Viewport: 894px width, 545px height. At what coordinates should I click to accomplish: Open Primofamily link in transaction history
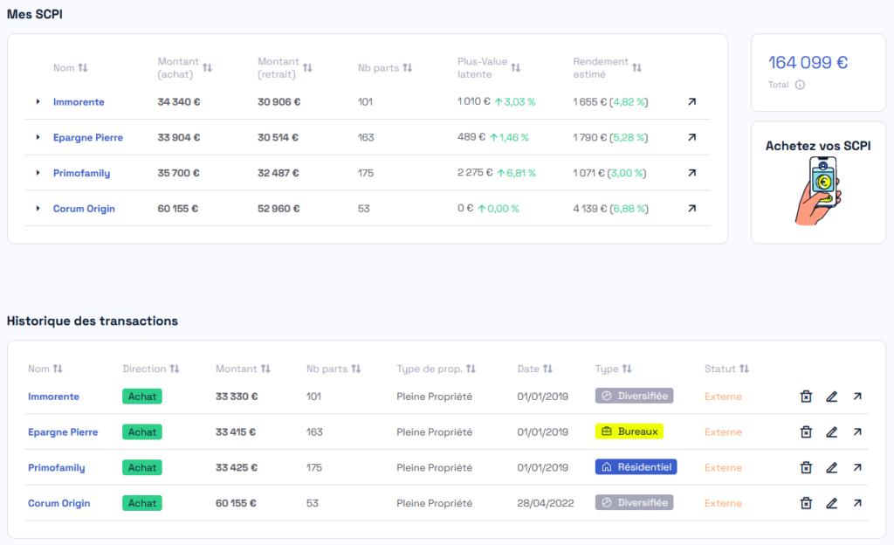[57, 468]
